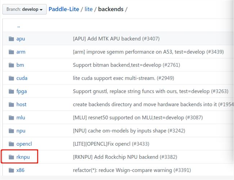Open the rknpu folder link
Screen dimensions: 234x180
click(x=23, y=157)
